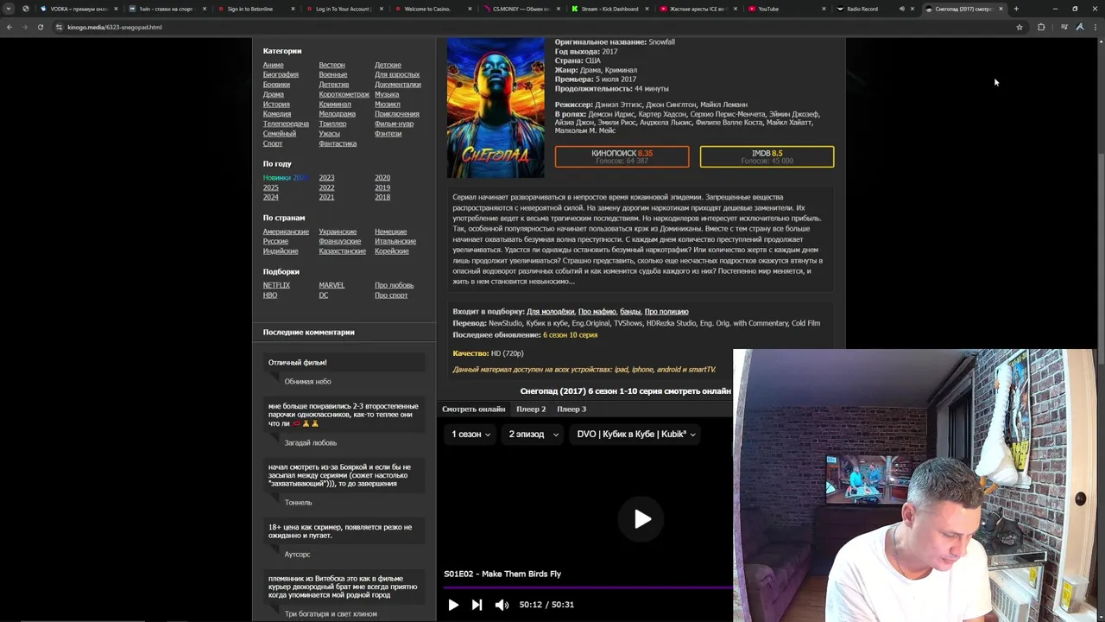Open the '1 сезон' season dropdown
The width and height of the screenshot is (1105, 622).
470,435
